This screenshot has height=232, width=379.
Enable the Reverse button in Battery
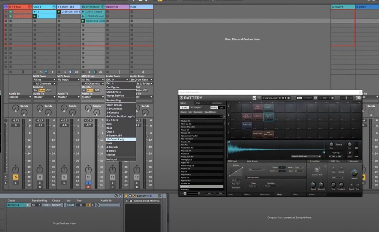(339, 144)
